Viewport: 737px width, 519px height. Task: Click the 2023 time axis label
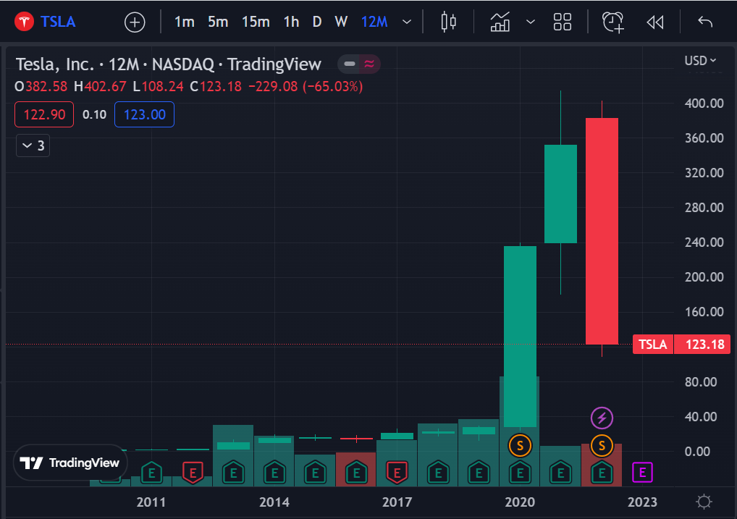tap(642, 502)
